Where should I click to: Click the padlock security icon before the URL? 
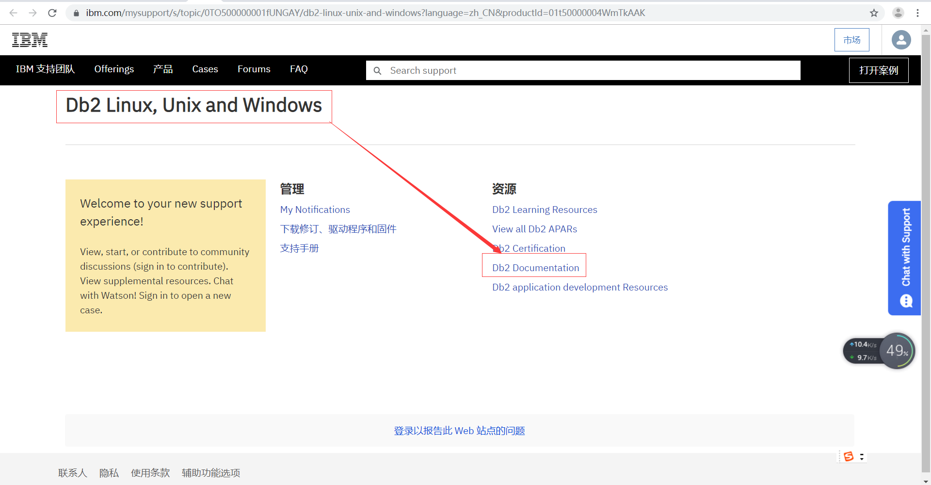click(76, 13)
